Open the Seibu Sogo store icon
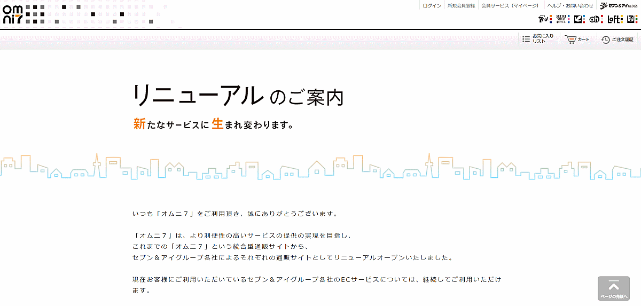The width and height of the screenshot is (641, 306). [560, 19]
